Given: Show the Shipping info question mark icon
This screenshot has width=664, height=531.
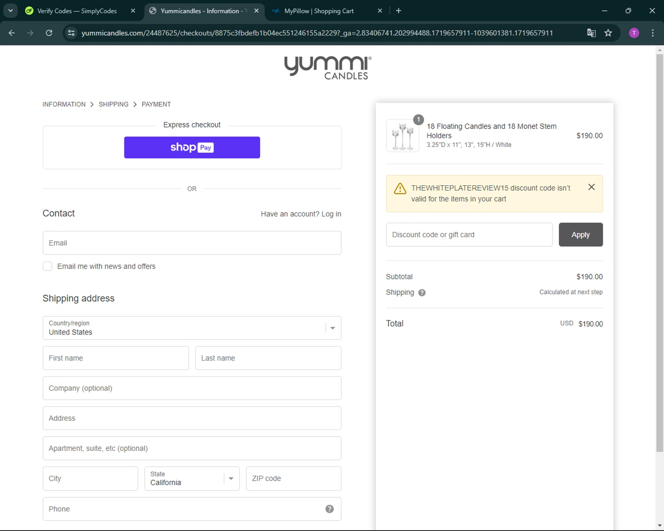Looking at the screenshot, I should click(x=422, y=292).
